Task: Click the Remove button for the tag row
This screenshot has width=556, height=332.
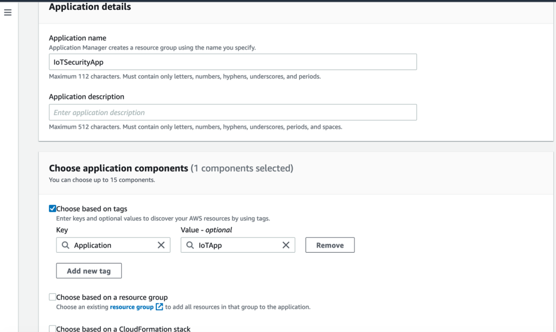Action: tap(330, 245)
